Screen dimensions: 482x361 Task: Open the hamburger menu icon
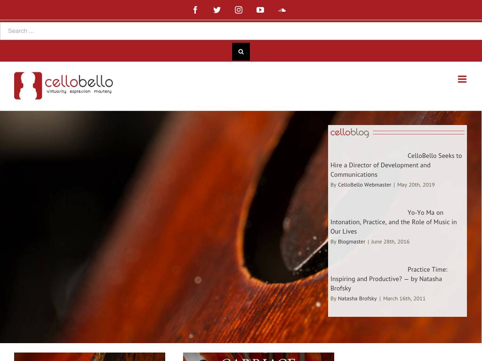pyautogui.click(x=462, y=79)
